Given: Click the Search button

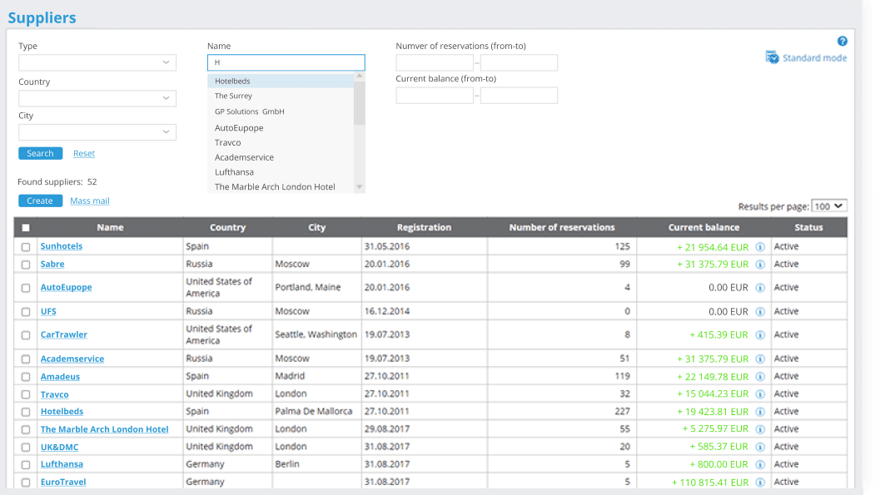Looking at the screenshot, I should pyautogui.click(x=40, y=153).
